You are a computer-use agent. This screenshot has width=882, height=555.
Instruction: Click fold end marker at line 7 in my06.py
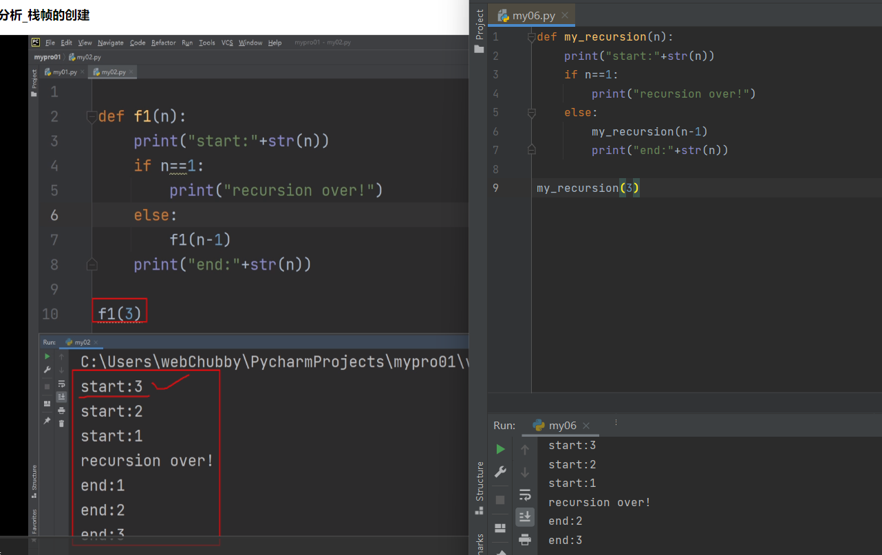pyautogui.click(x=531, y=149)
